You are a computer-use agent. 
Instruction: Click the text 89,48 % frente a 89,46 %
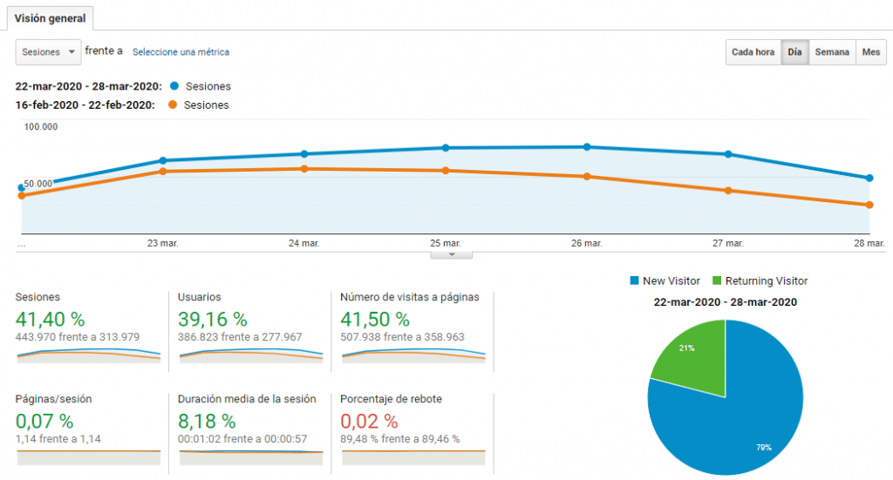(399, 439)
